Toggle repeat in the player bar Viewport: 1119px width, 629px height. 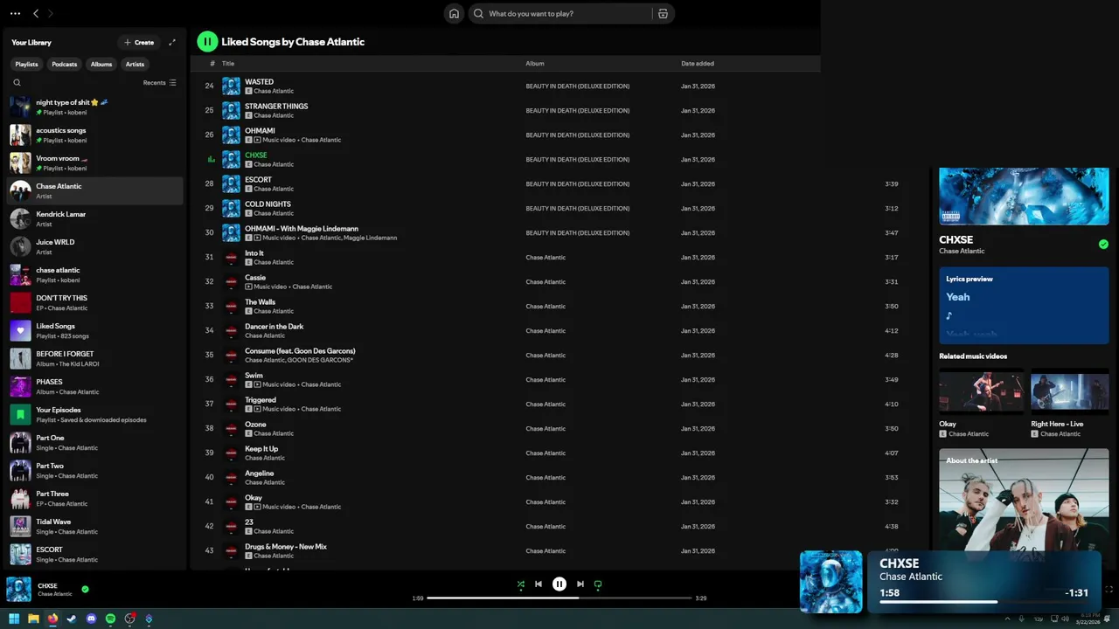(598, 584)
